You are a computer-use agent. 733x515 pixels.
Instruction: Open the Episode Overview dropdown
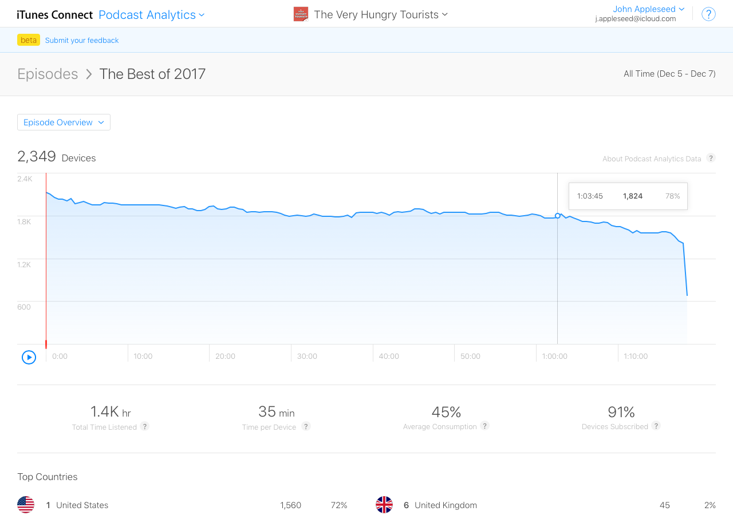[x=64, y=122]
